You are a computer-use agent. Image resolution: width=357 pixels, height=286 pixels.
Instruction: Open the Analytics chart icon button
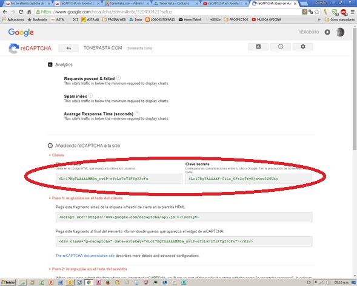pos(258,47)
